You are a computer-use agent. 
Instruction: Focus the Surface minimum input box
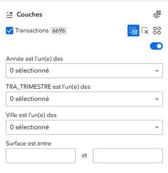point(41,156)
